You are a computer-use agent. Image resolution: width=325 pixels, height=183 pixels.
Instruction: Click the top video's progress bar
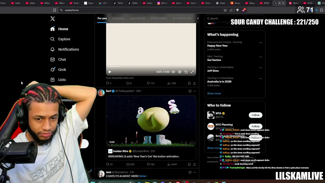coord(151,67)
